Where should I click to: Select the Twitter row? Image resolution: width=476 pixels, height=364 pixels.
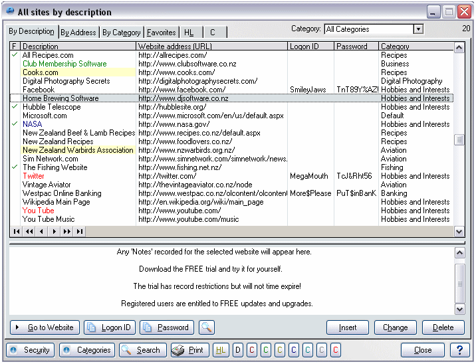232,176
